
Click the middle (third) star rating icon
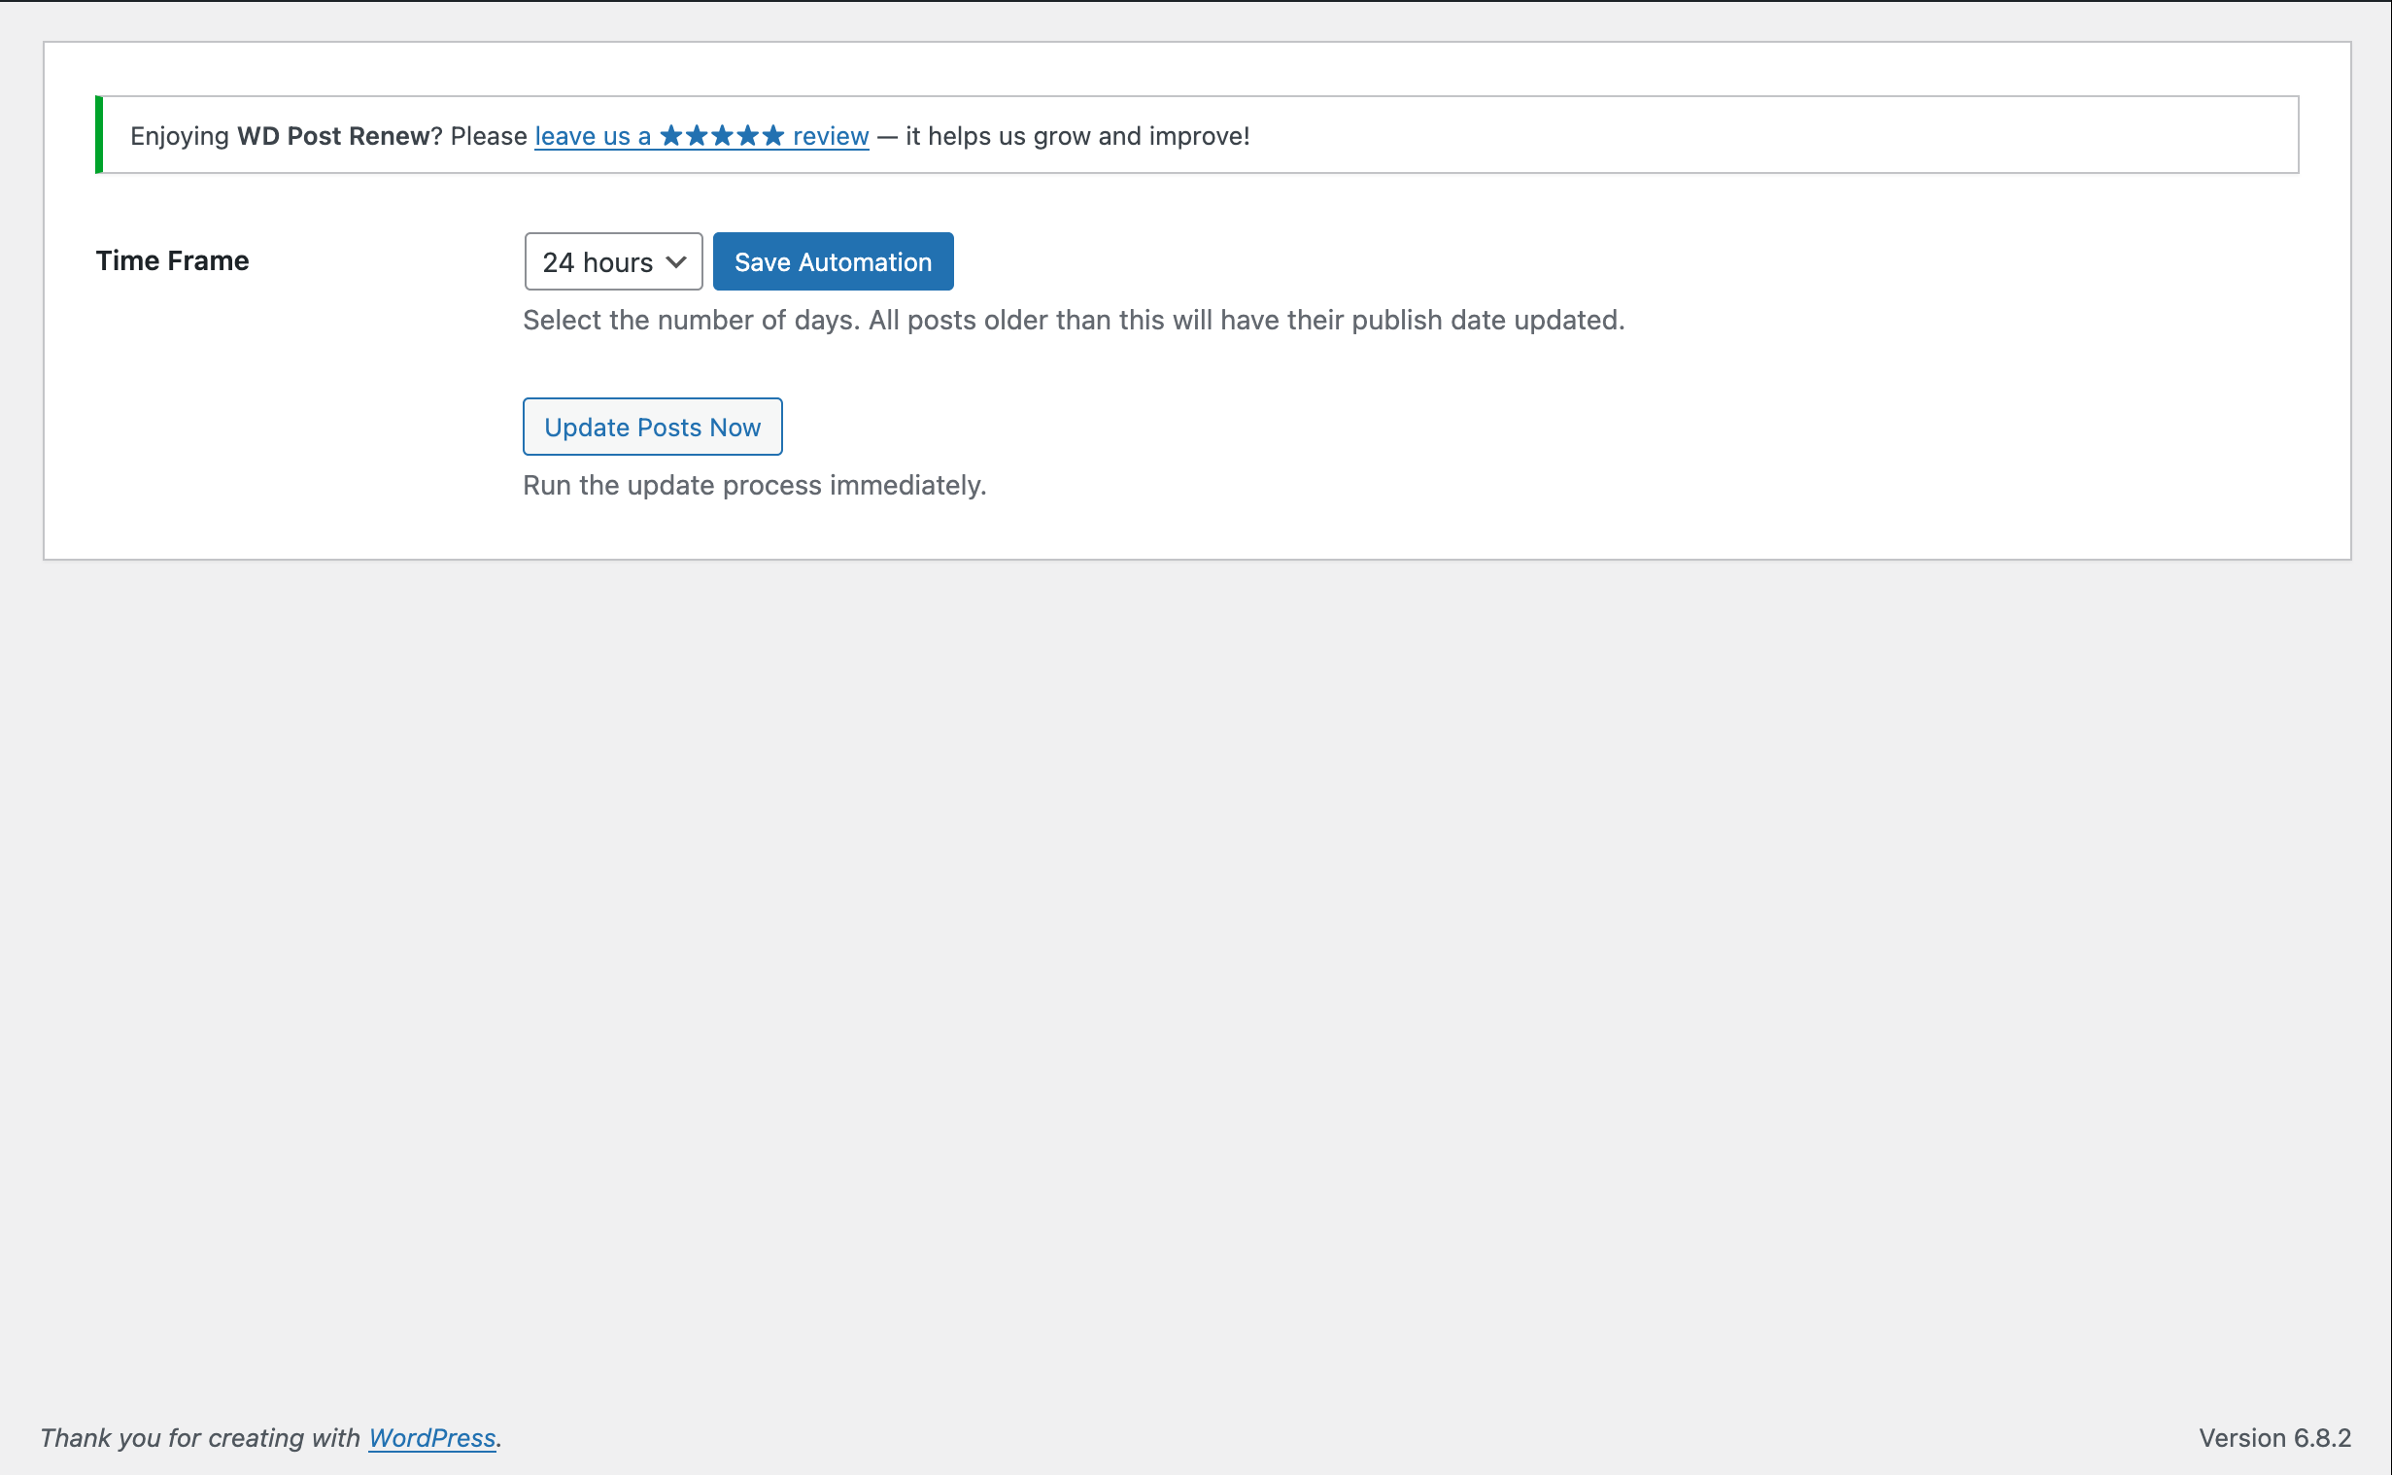[722, 136]
